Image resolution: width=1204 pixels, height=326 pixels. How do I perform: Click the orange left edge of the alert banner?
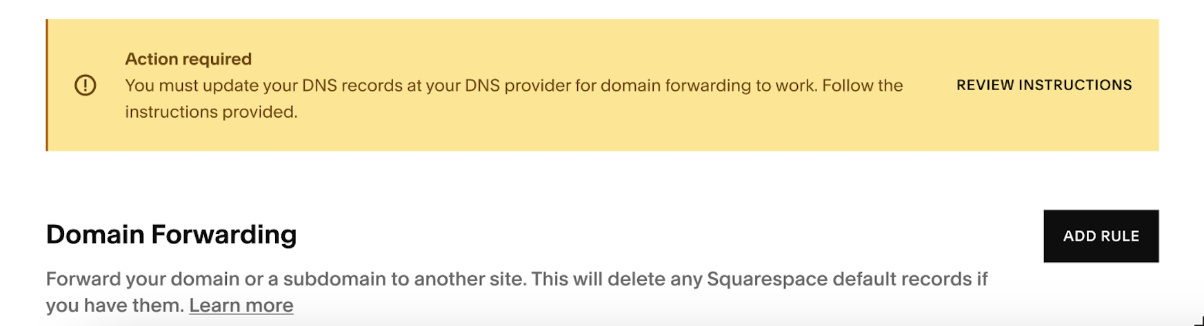[x=47, y=85]
